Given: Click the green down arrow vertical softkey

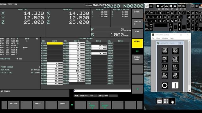Looking at the screenshot, I should tap(137, 89).
